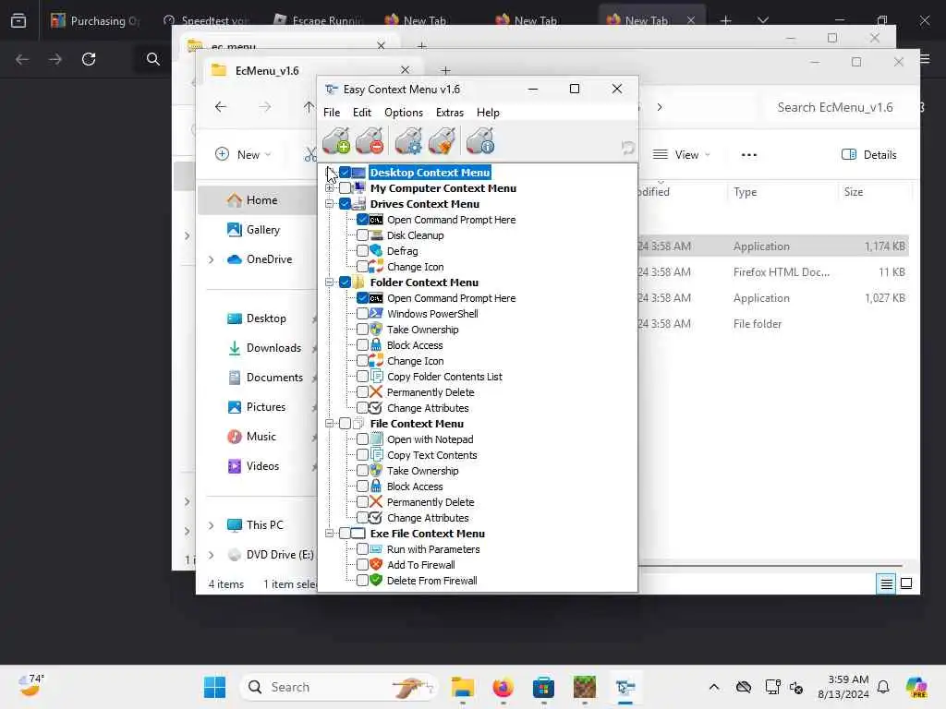946x709 pixels.
Task: Enable the Disk Cleanup checkbox
Action: 362,235
